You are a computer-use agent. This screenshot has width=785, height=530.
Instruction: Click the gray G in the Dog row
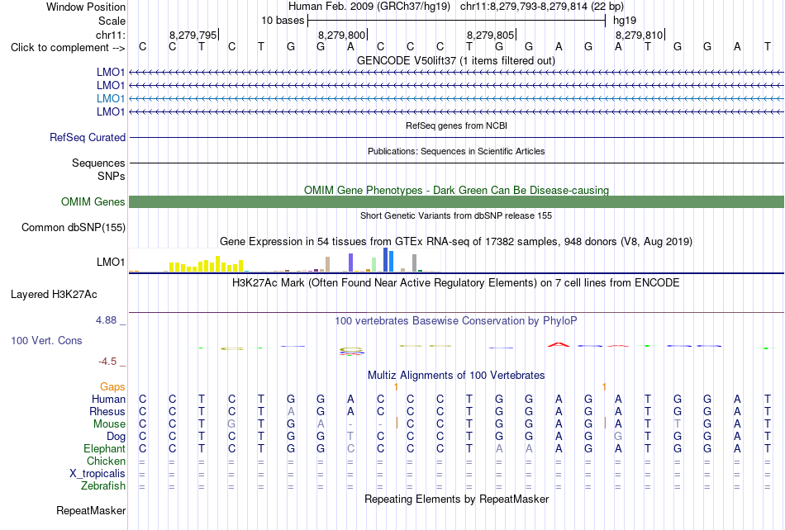tap(618, 437)
